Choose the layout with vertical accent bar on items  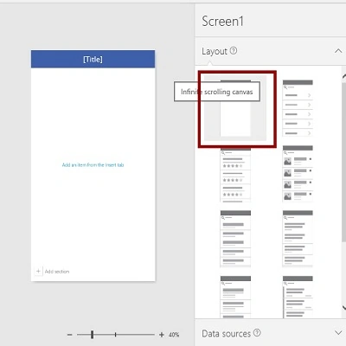pyautogui.click(x=298, y=297)
